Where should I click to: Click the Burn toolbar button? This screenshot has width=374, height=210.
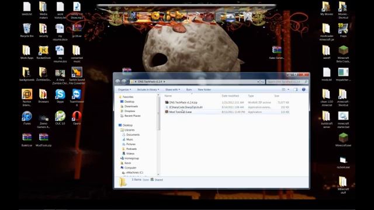[189, 89]
